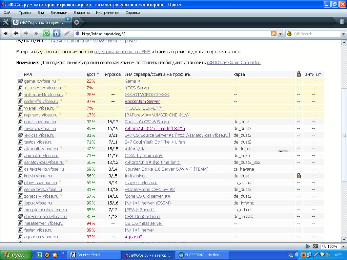Screen dimensions: 347x260
Task: Open the Закладки menu
Action: pos(59,13)
